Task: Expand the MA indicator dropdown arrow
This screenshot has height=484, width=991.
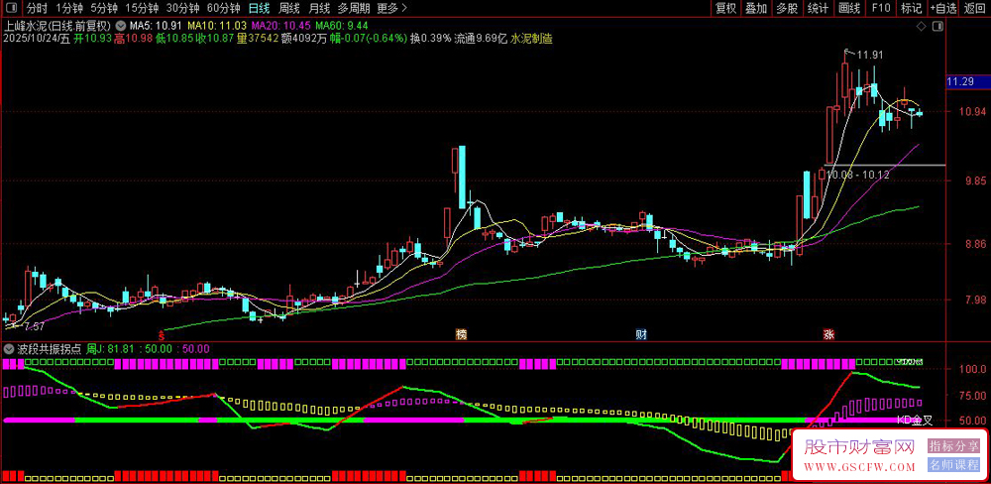Action: click(x=121, y=24)
